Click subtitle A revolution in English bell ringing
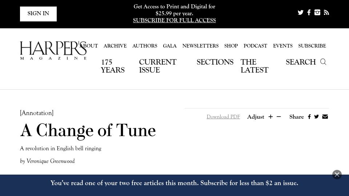349x196 pixels. click(61, 148)
